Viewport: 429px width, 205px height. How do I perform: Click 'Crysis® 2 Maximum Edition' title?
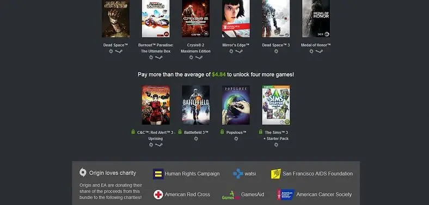[195, 48]
